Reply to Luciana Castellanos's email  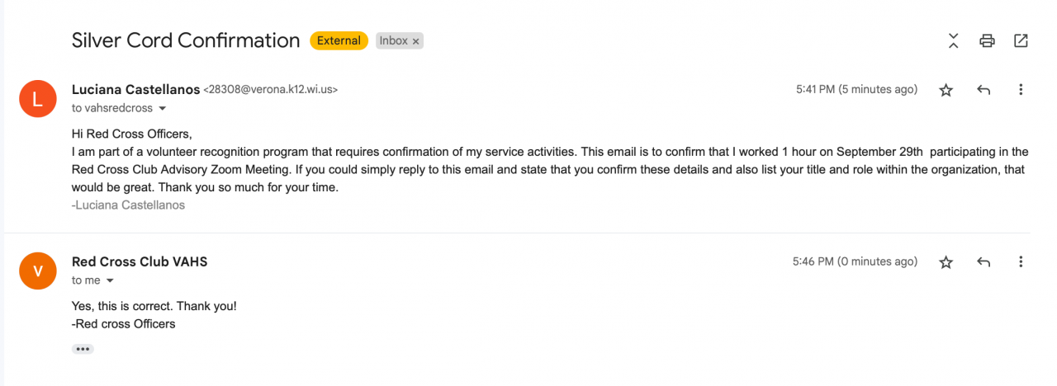pos(984,90)
